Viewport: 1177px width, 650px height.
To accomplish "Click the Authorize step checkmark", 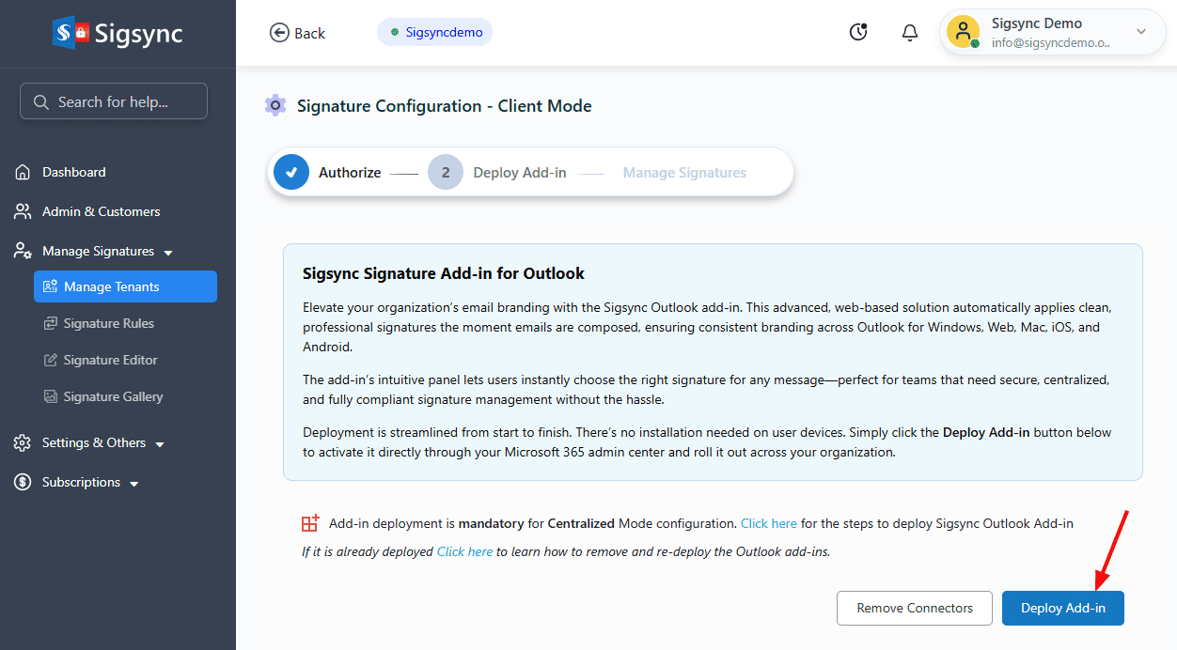I will [291, 173].
